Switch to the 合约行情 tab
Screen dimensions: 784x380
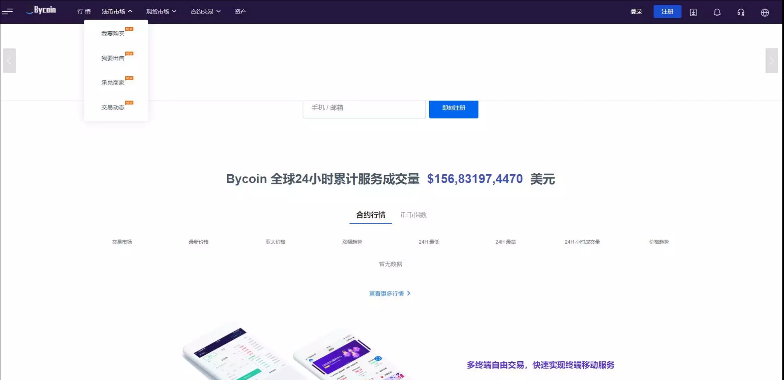point(370,215)
